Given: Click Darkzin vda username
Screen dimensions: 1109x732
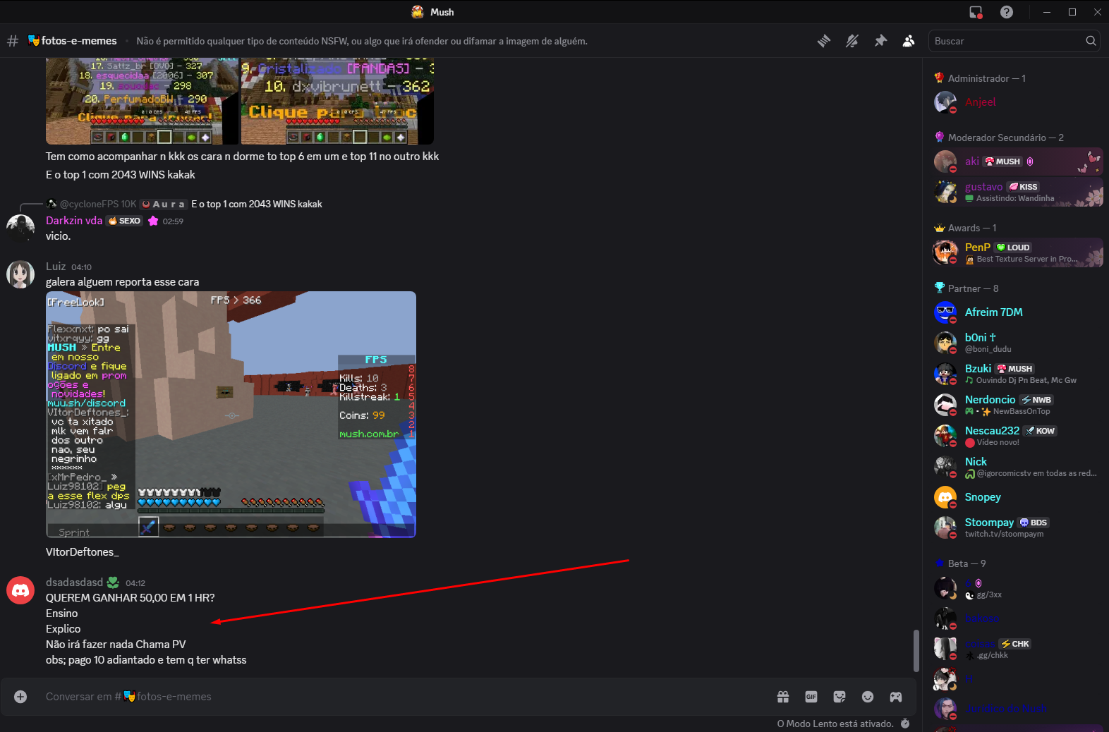Looking at the screenshot, I should coord(74,221).
